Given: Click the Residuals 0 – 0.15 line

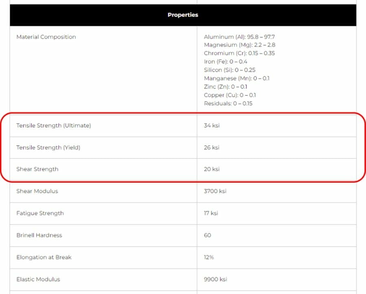Looking at the screenshot, I should [228, 104].
